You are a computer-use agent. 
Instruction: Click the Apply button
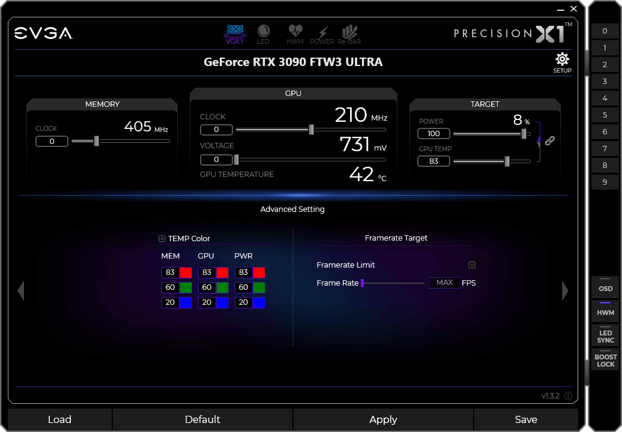383,419
